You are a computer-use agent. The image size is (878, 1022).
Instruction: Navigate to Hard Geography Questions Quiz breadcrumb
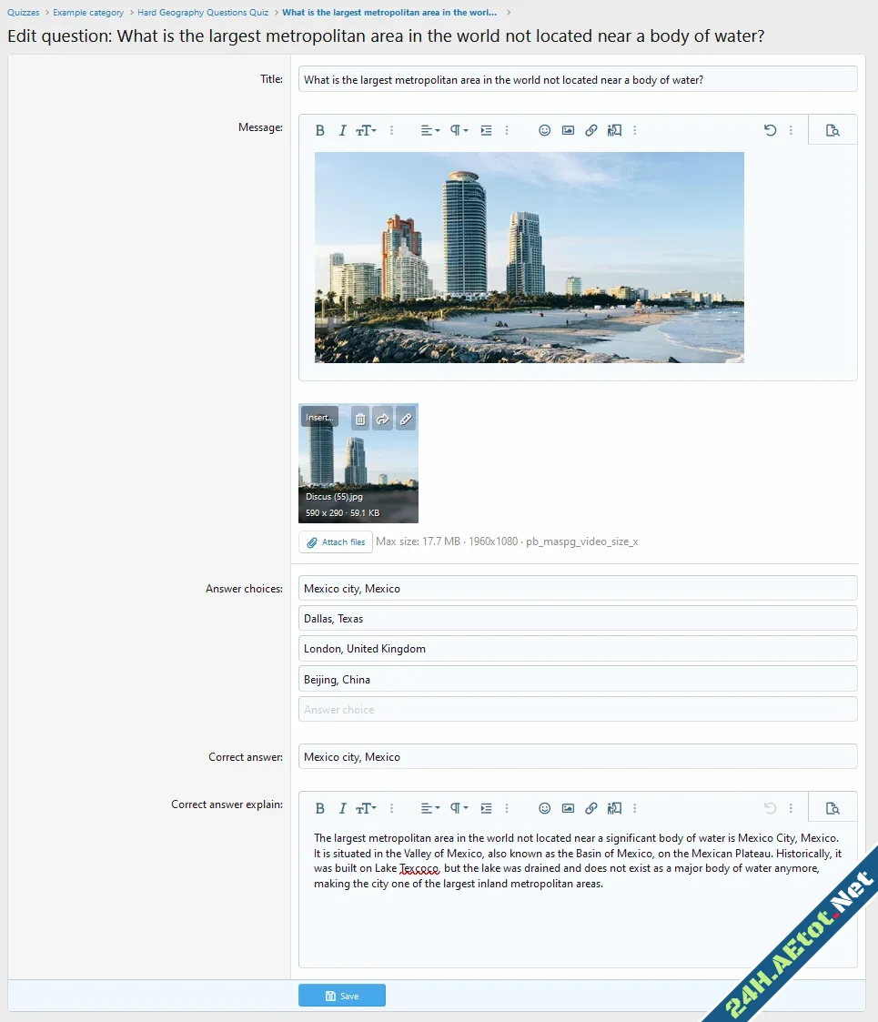tap(202, 13)
